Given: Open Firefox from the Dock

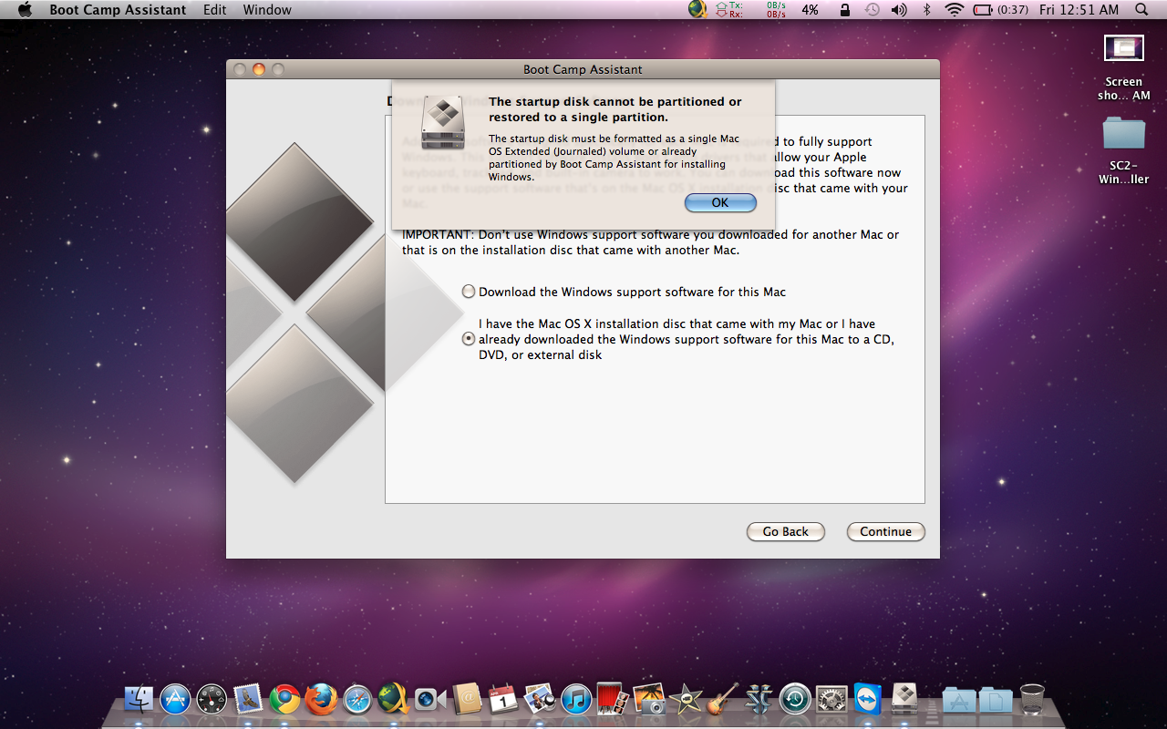Looking at the screenshot, I should point(321,699).
